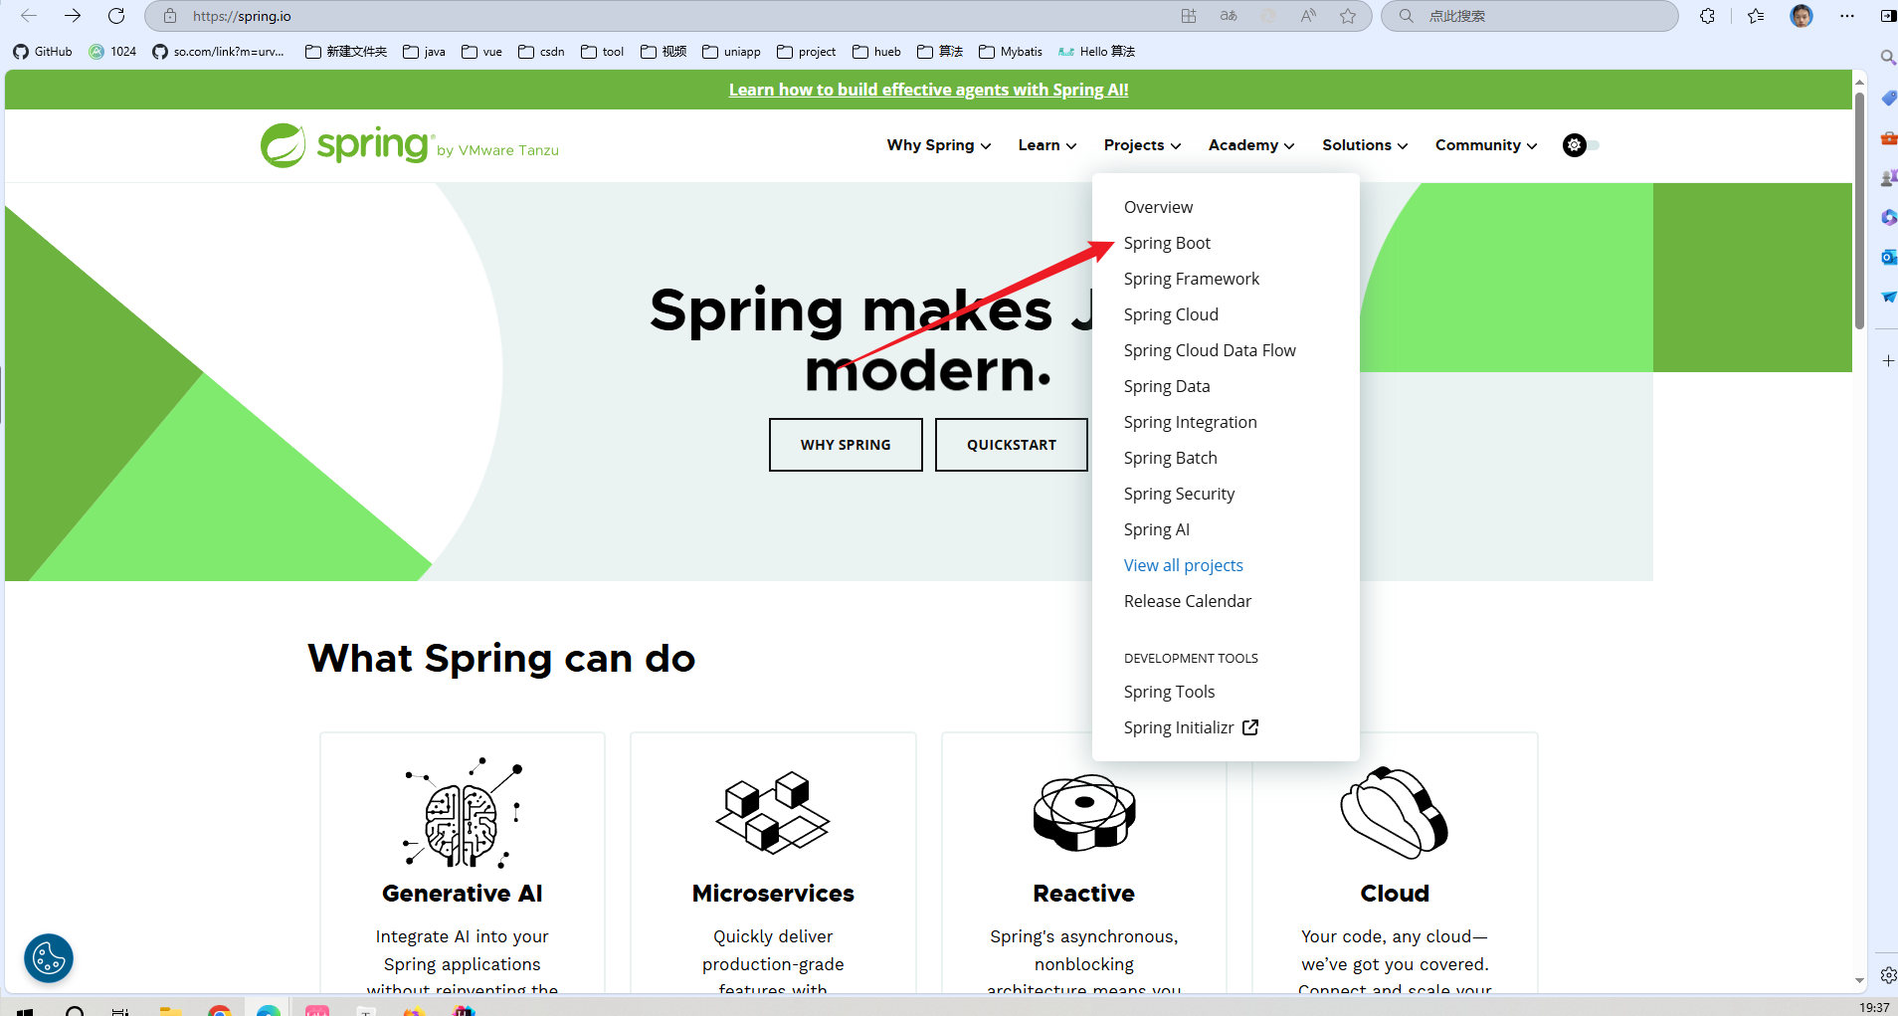This screenshot has width=1898, height=1016.
Task: Click the translate page icon
Action: 1229,16
